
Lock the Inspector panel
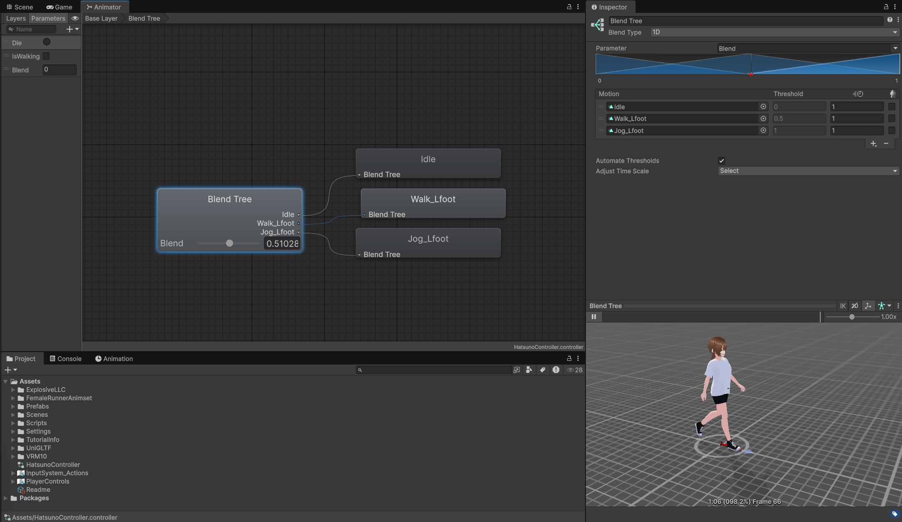[x=886, y=7]
